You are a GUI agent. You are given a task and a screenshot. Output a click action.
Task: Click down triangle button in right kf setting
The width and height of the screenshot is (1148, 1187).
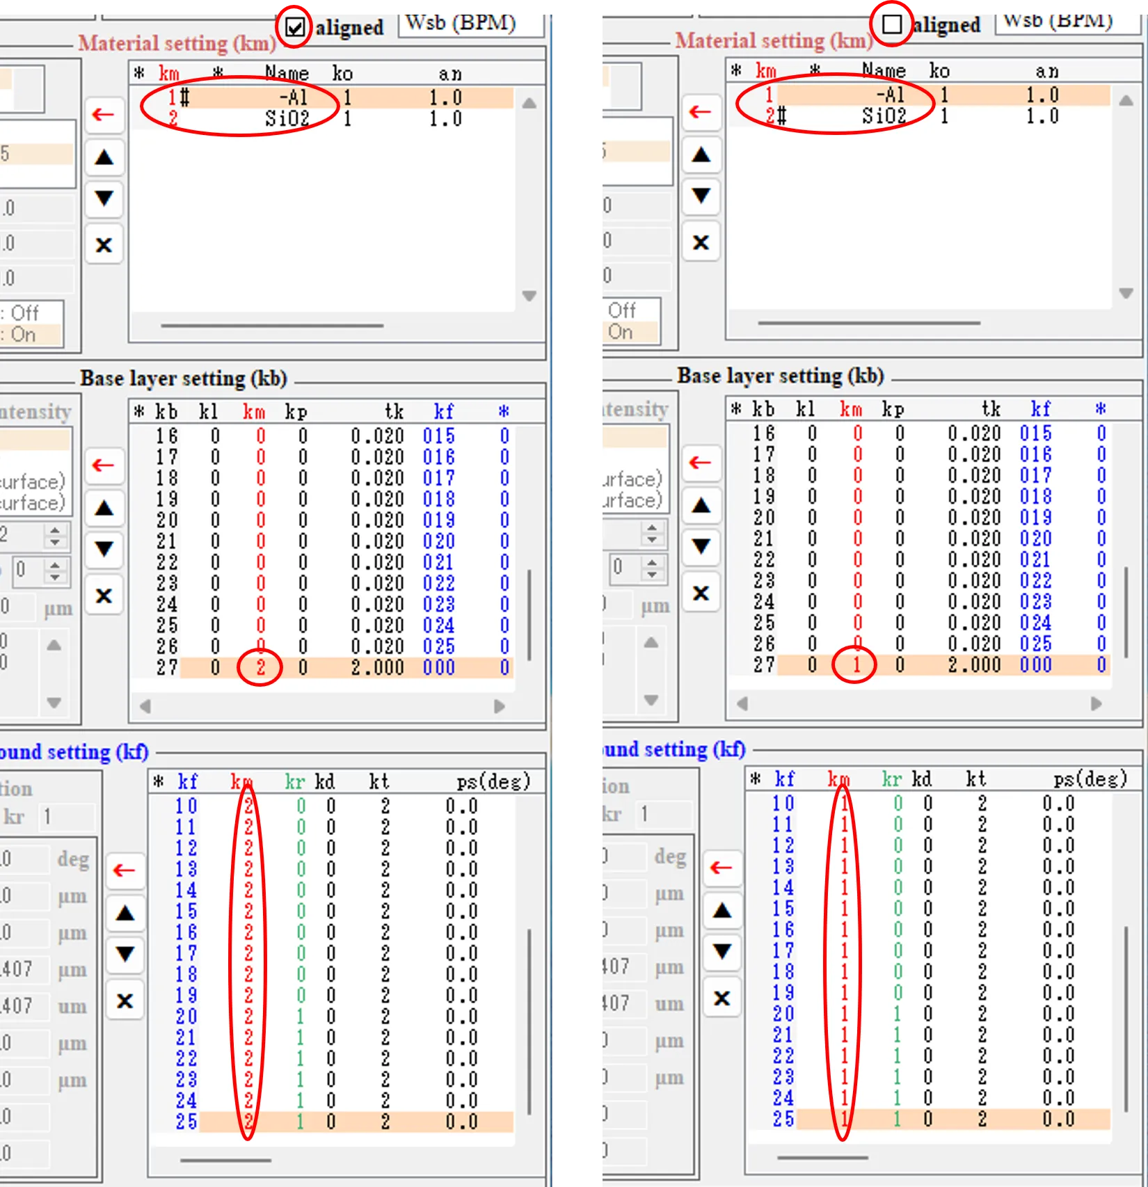(x=722, y=952)
